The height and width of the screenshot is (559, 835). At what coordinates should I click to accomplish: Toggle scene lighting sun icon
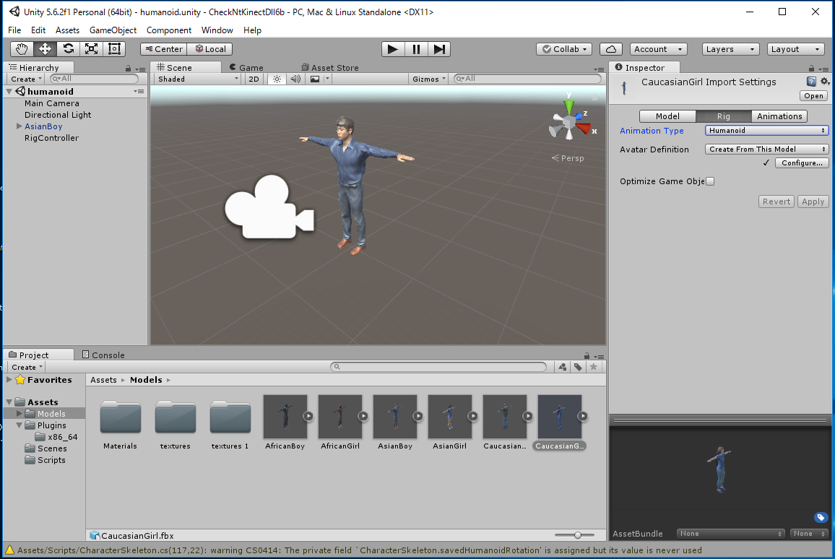tap(276, 79)
